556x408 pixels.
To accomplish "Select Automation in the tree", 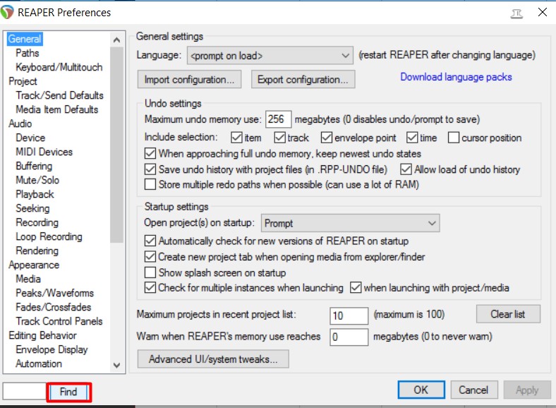I will [x=39, y=364].
